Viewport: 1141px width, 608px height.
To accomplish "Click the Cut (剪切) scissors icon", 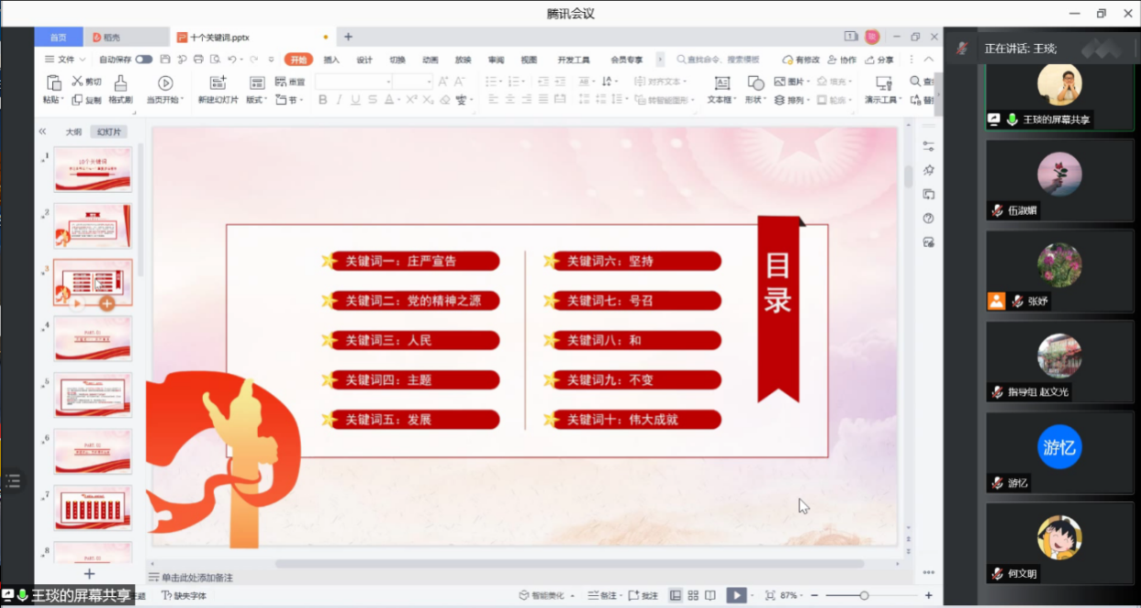I will point(78,82).
